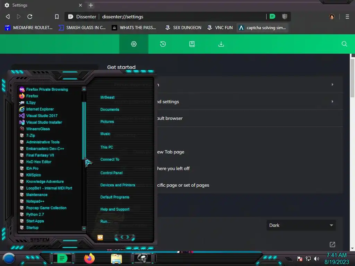Open Control Panel from start menu
The height and width of the screenshot is (266, 355).
point(111,173)
